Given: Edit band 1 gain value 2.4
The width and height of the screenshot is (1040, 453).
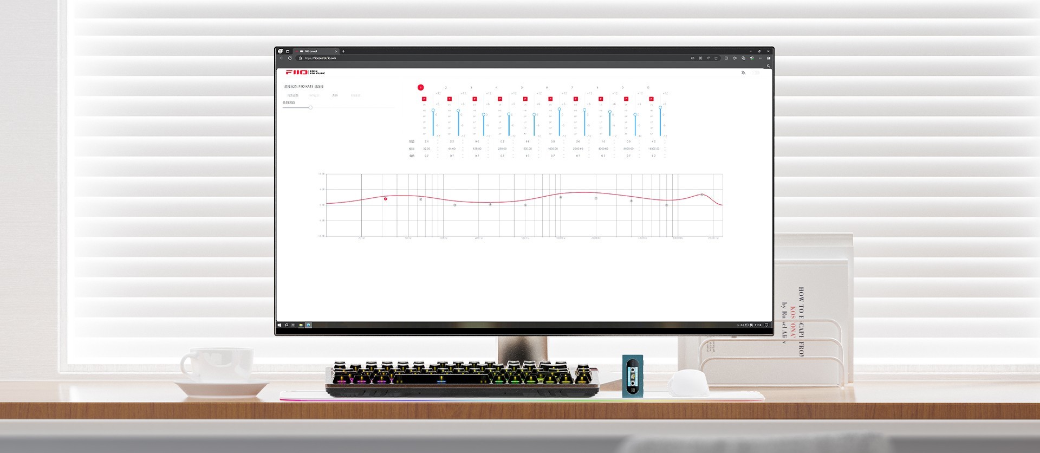Looking at the screenshot, I should (426, 141).
